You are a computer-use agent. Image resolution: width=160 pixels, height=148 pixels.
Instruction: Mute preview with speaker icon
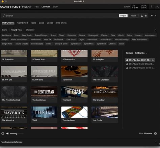coord(8,134)
